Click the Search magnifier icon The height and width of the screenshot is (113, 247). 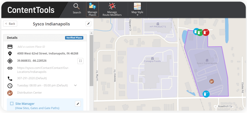coord(77,7)
